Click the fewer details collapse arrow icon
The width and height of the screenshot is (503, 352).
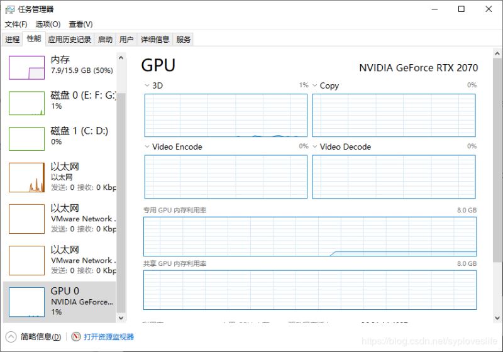coord(11,337)
